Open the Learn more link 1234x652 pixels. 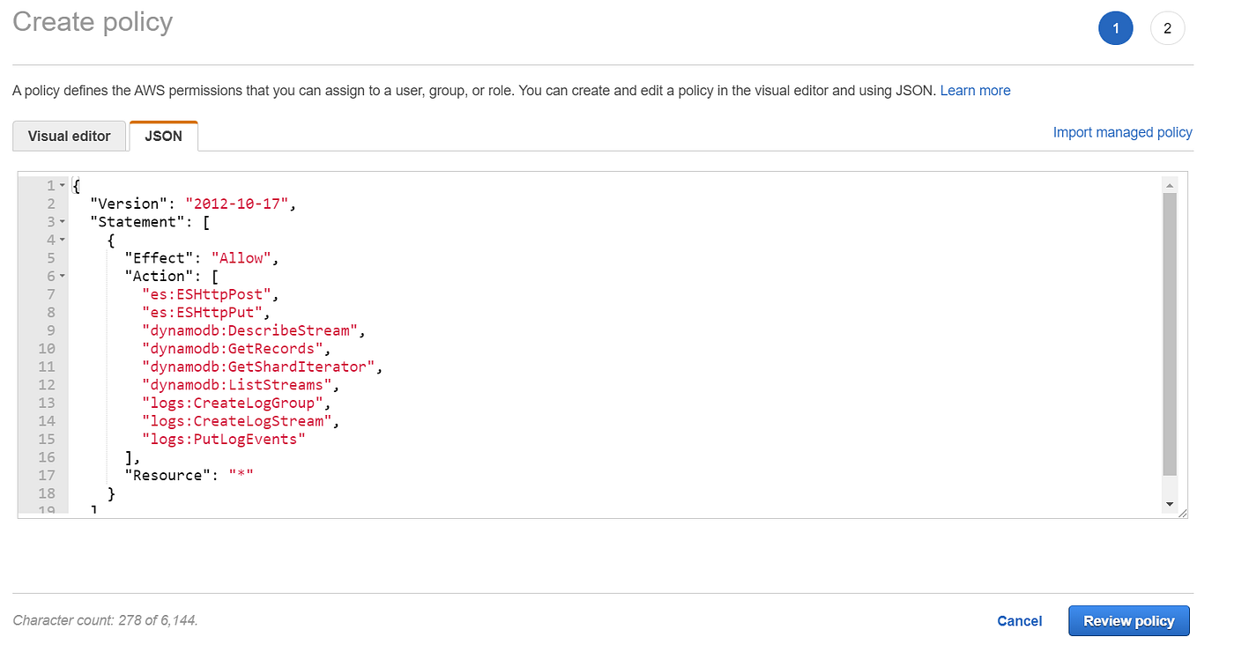click(975, 91)
